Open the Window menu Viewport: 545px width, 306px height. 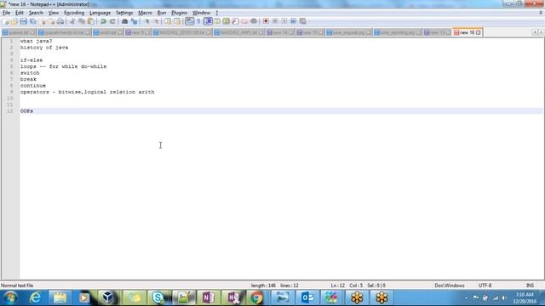(201, 13)
